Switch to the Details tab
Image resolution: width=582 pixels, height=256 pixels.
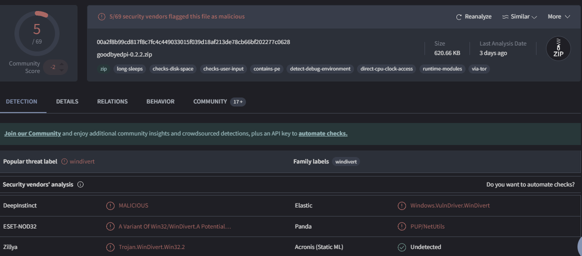tap(67, 101)
